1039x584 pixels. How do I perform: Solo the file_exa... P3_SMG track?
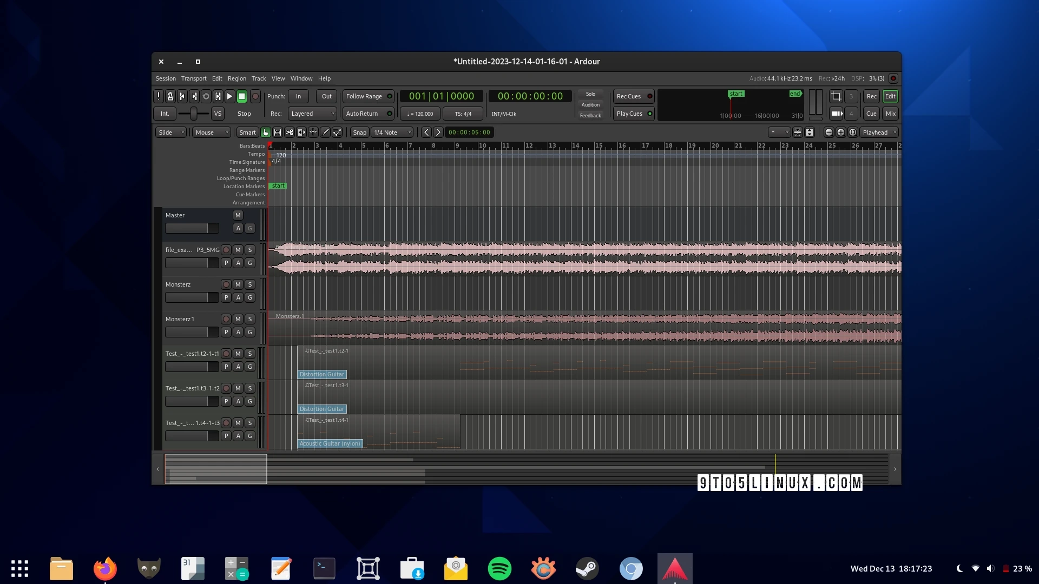coord(250,249)
